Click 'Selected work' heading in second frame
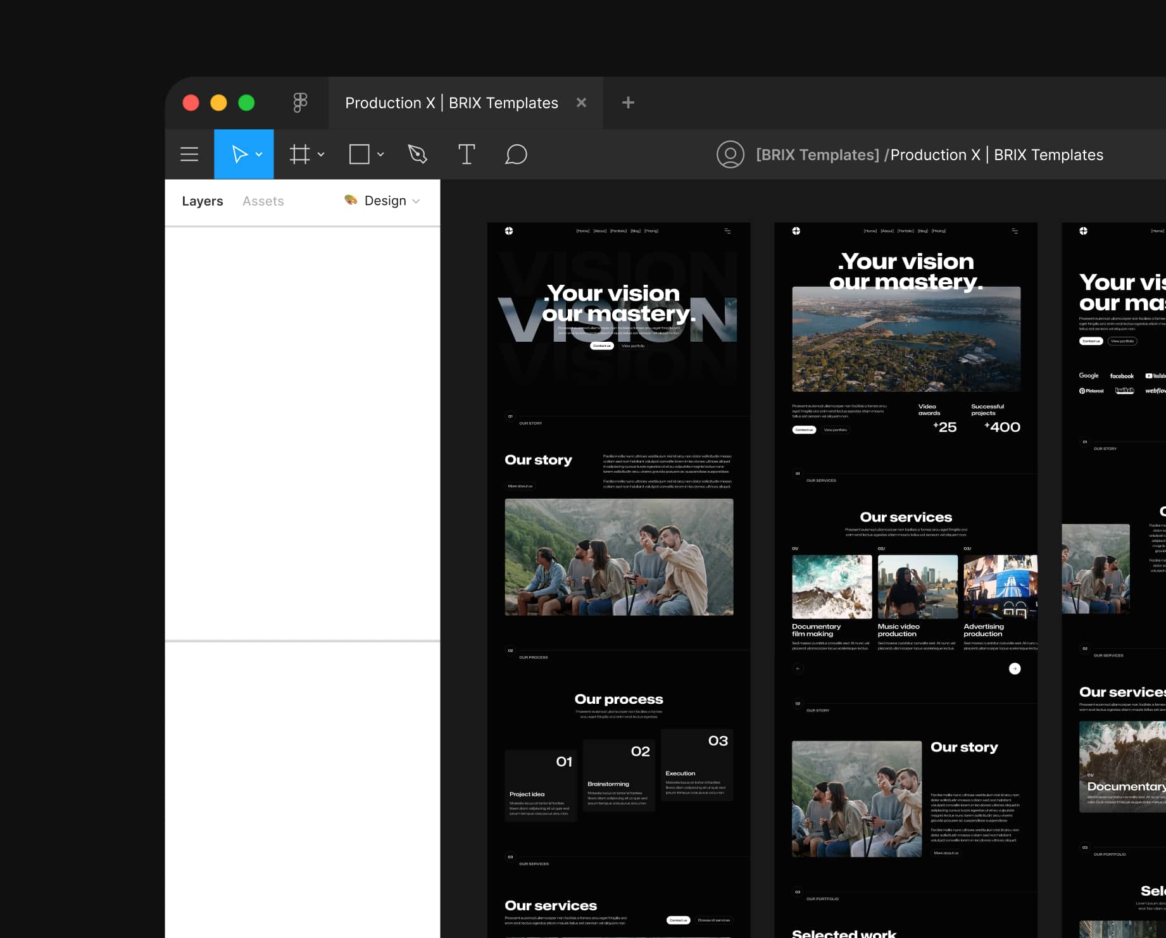The height and width of the screenshot is (938, 1166). click(844, 933)
